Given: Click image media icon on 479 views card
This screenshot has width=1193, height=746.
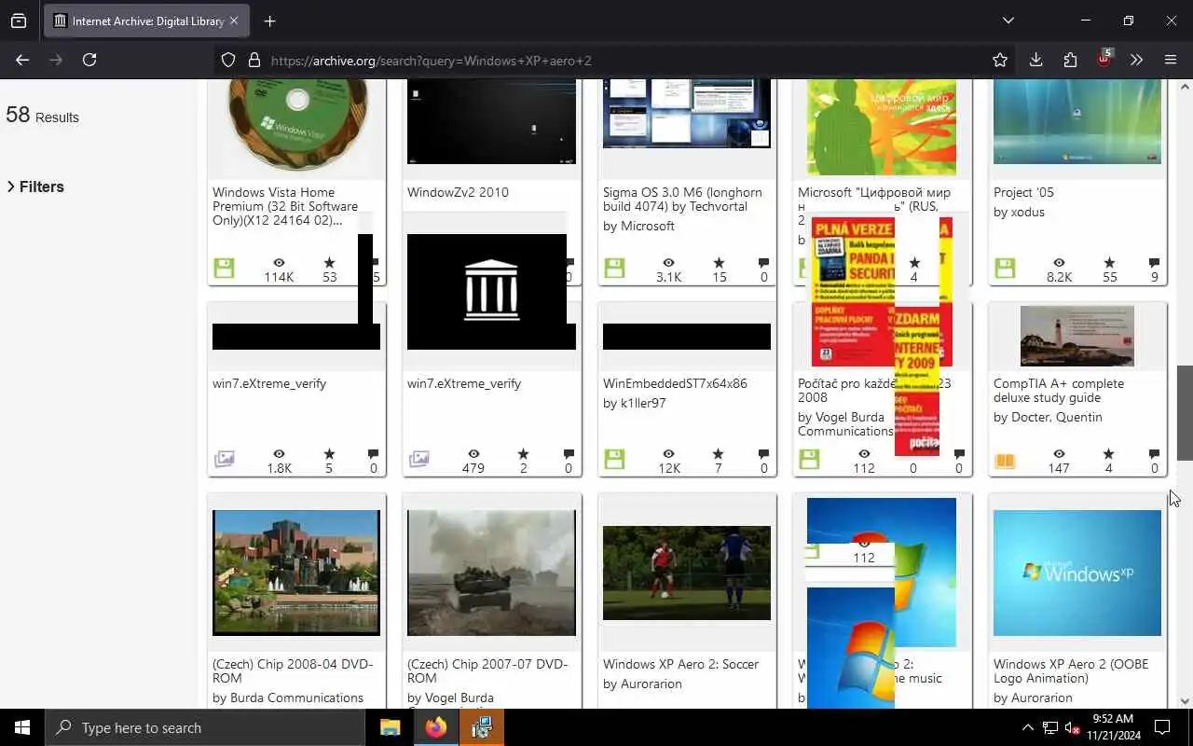Looking at the screenshot, I should 419,459.
